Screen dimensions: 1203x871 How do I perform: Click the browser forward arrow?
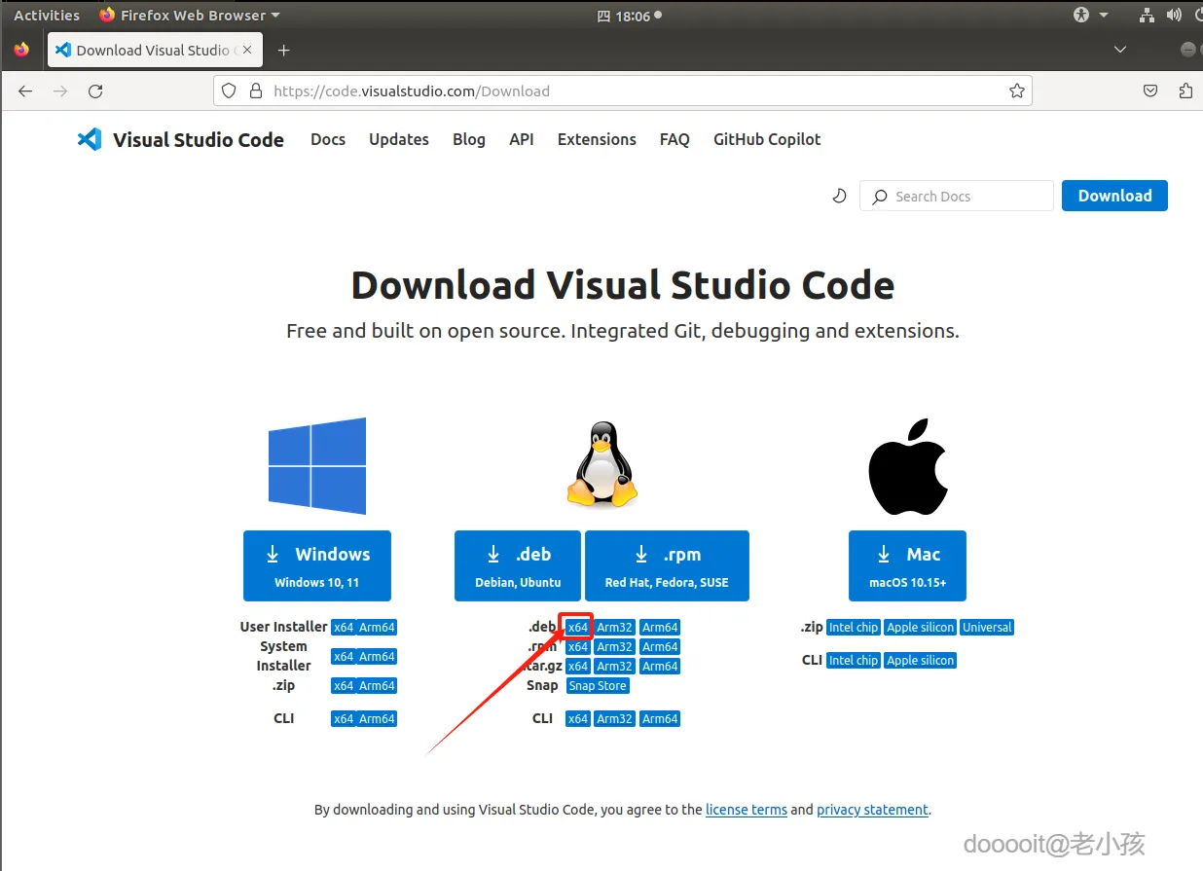click(60, 91)
